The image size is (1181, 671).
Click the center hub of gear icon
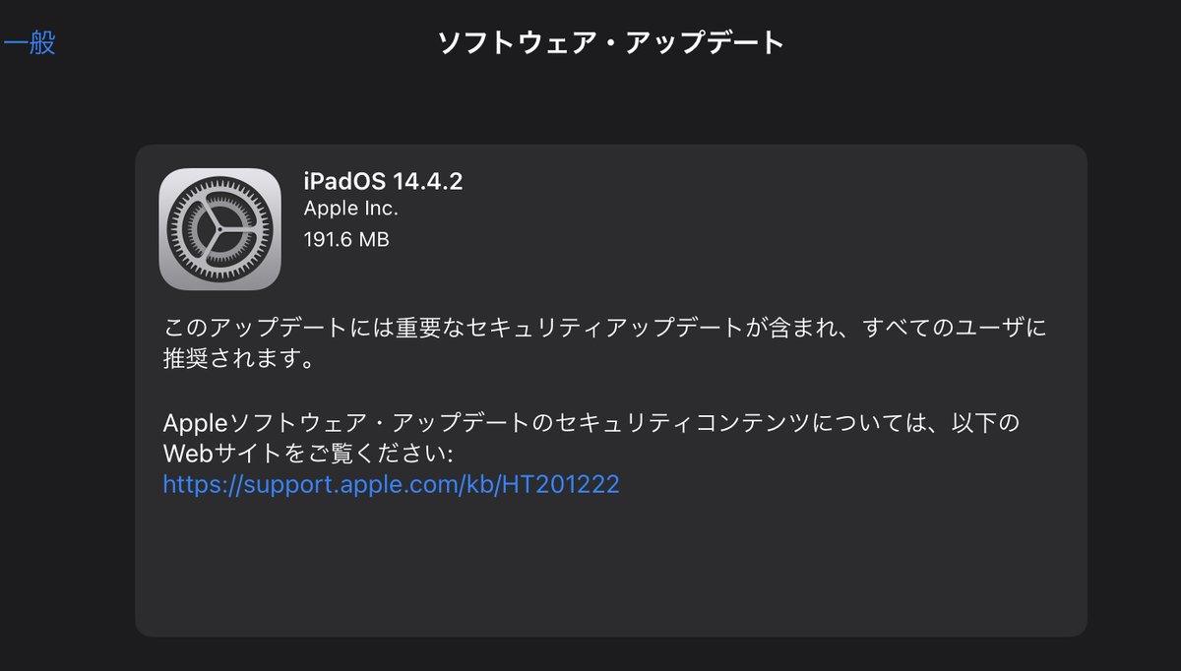[x=219, y=229]
